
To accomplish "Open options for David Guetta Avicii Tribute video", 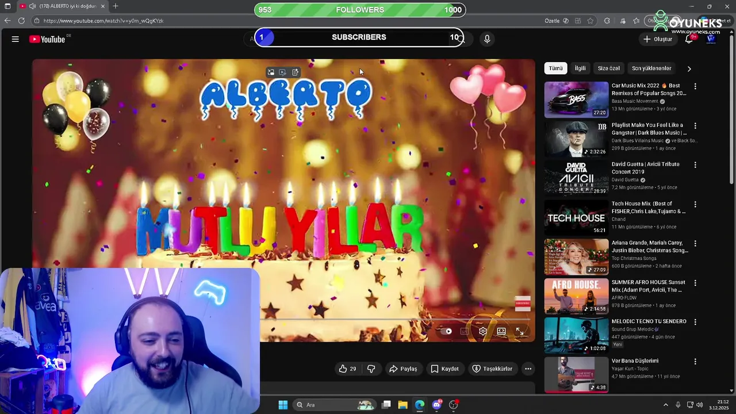I will point(695,165).
